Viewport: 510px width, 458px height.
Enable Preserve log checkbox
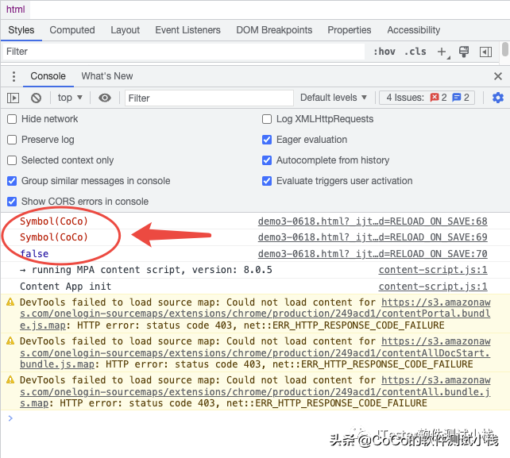(12, 140)
